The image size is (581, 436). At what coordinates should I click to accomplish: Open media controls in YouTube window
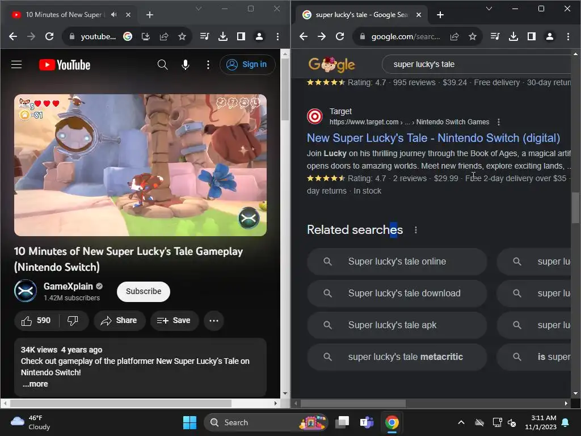click(x=204, y=36)
